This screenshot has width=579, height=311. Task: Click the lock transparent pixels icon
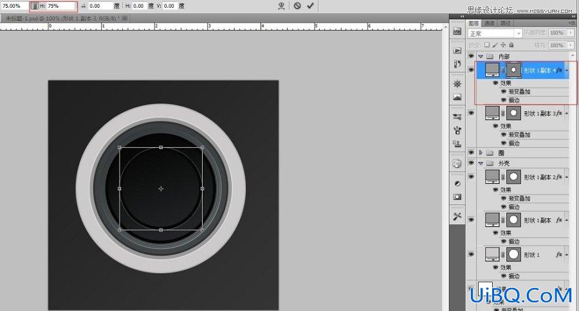pos(487,44)
